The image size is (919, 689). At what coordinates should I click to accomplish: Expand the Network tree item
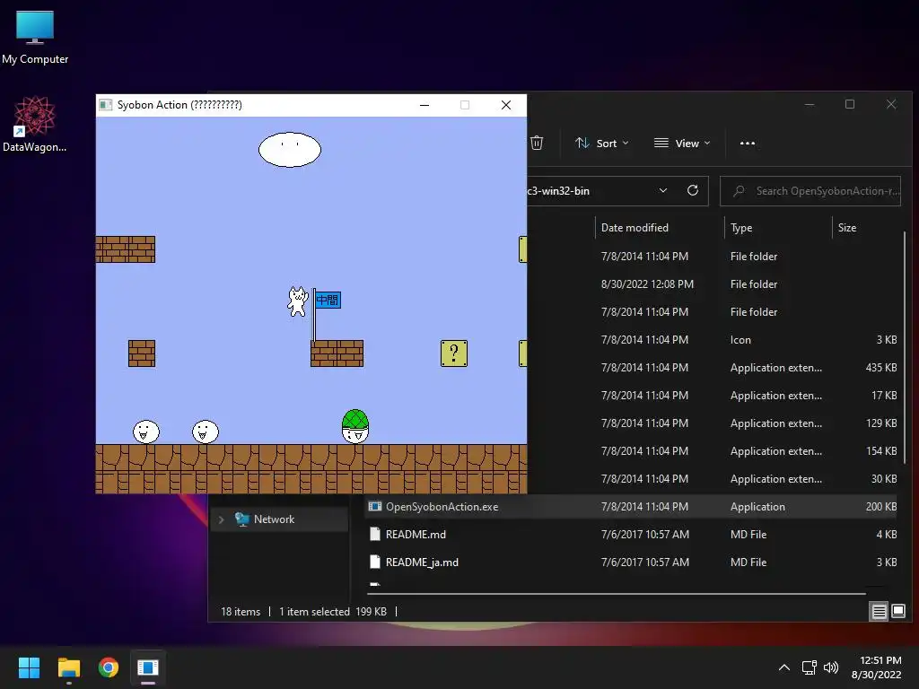pyautogui.click(x=221, y=519)
